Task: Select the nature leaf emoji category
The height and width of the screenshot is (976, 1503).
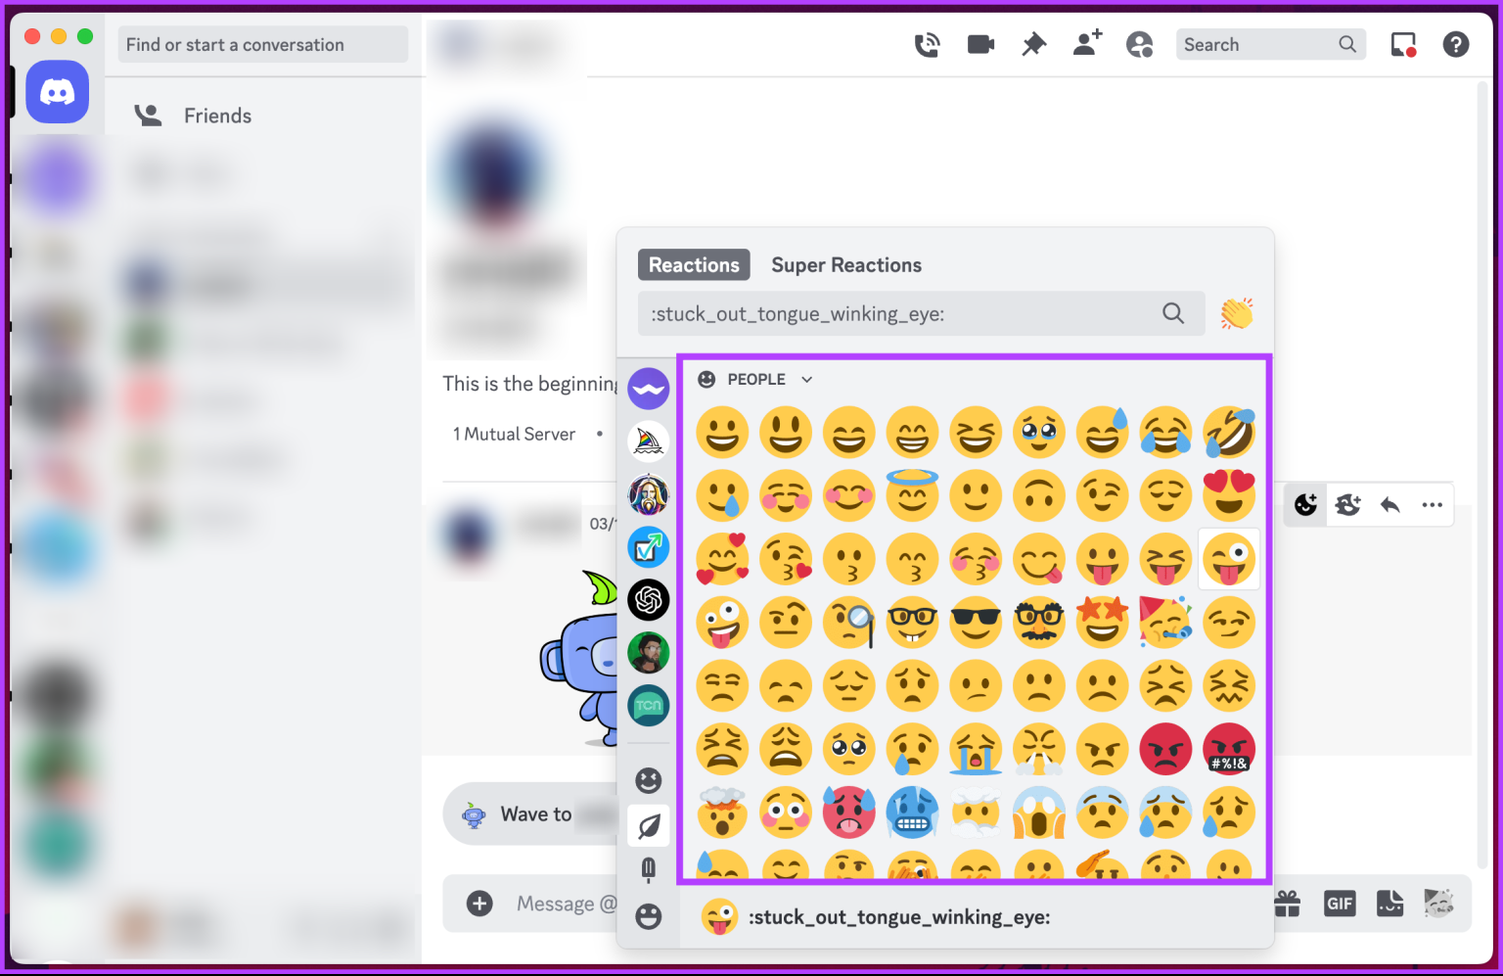Action: tap(649, 825)
